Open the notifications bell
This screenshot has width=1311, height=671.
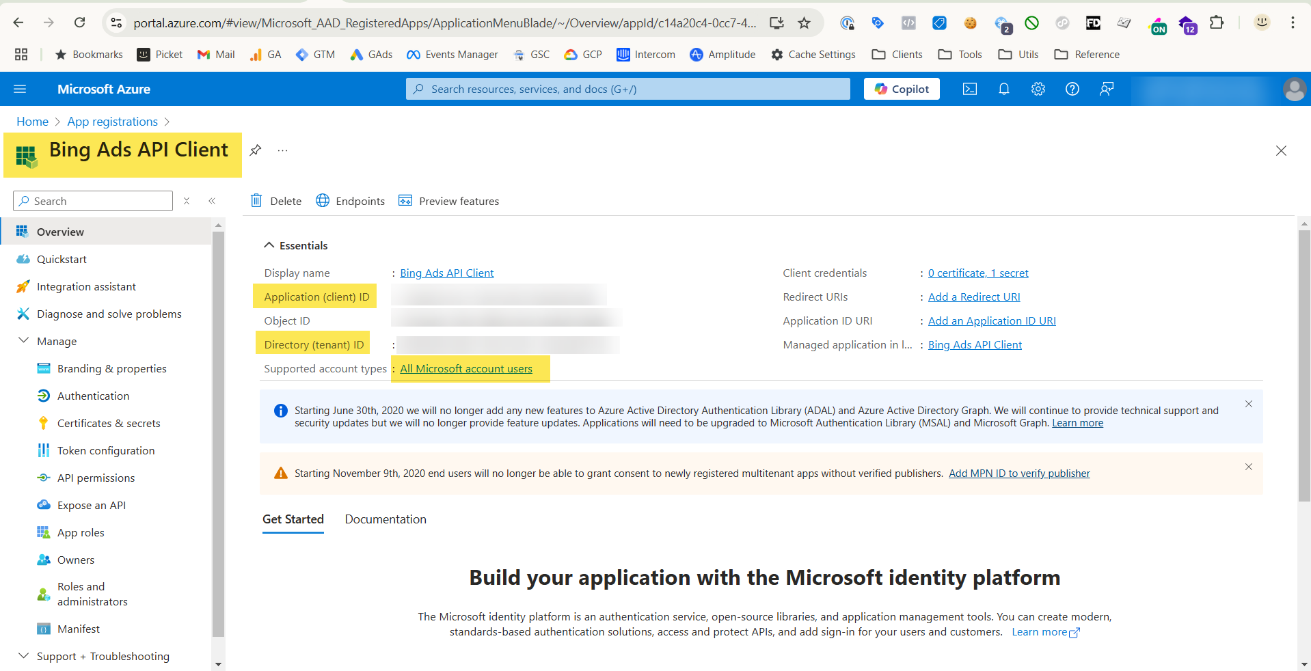point(1004,89)
